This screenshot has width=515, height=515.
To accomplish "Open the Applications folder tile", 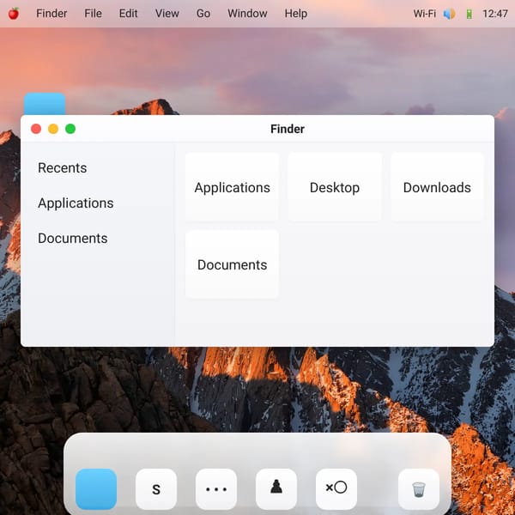I will click(232, 187).
